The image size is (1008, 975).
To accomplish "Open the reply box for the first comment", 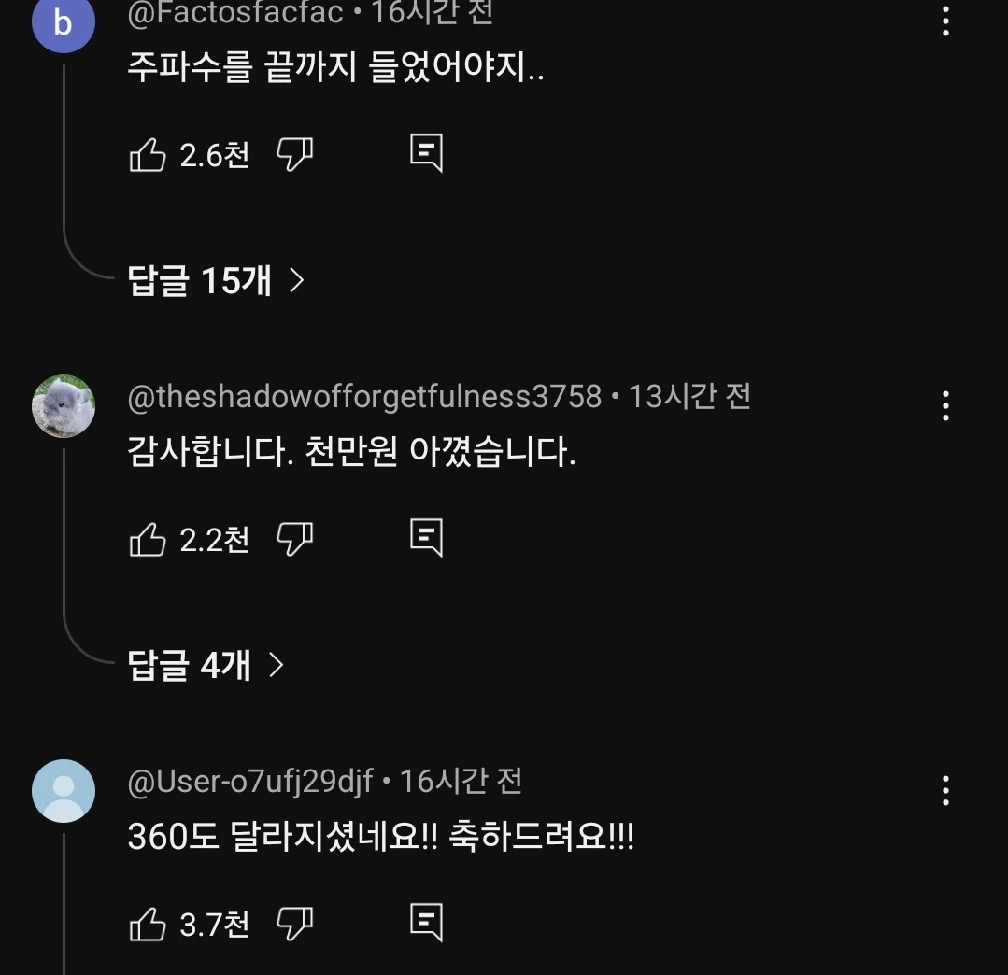I will [x=425, y=153].
